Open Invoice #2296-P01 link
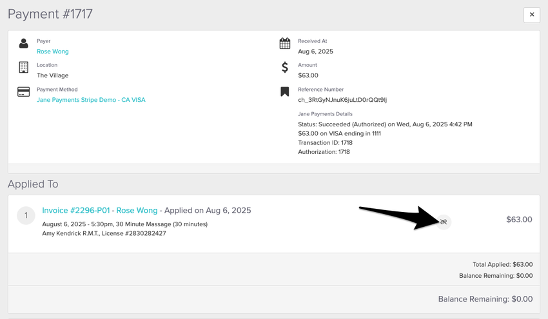The height and width of the screenshot is (319, 548). (x=76, y=210)
